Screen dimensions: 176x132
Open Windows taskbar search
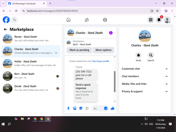(9, 124)
